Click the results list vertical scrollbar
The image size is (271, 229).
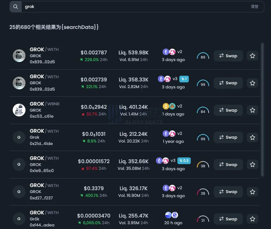[262, 110]
